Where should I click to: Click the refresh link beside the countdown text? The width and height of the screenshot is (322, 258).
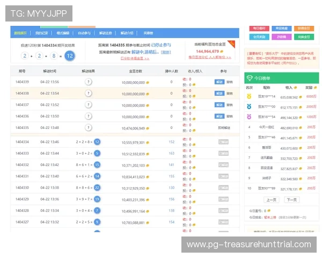pos(166,52)
